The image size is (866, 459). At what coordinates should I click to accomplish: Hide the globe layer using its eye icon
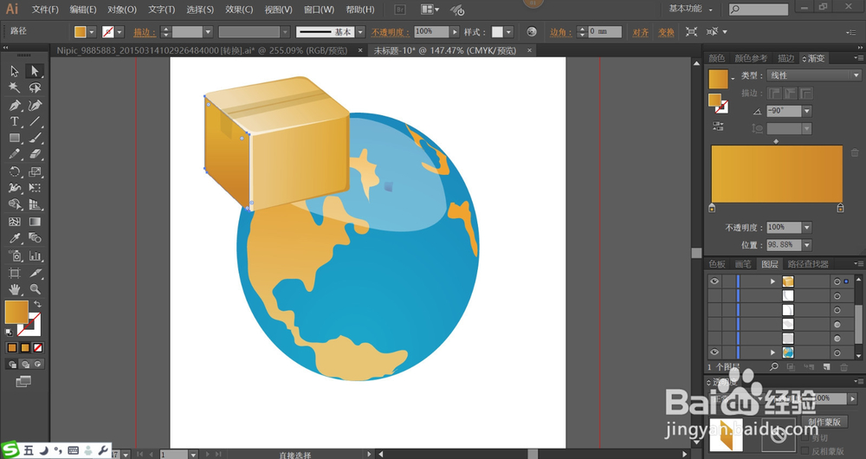point(714,352)
